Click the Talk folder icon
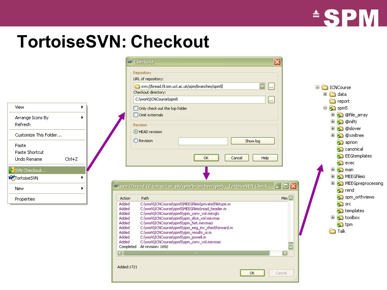The height and width of the screenshot is (290, 387). pyautogui.click(x=333, y=231)
